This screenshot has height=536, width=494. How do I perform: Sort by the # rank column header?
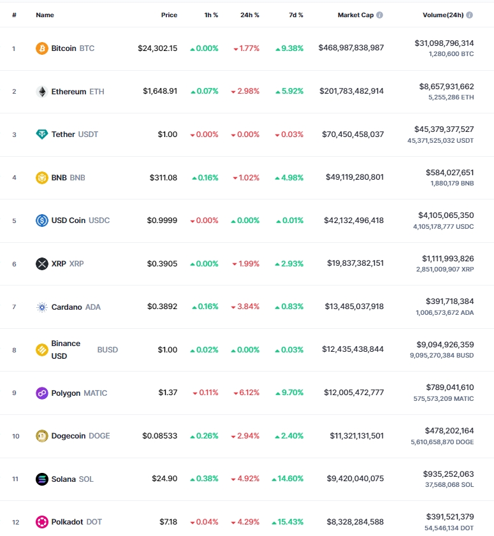[x=14, y=15]
